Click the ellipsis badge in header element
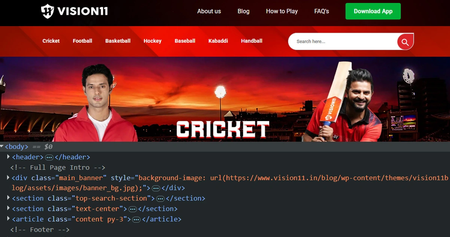Image resolution: width=450 pixels, height=237 pixels. point(49,157)
